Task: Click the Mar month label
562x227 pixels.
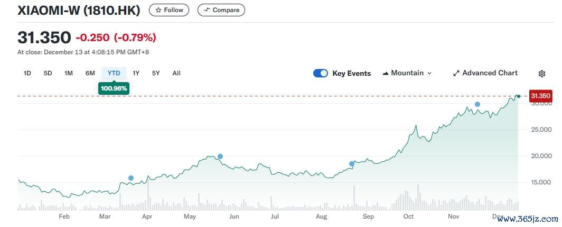Action: tap(105, 216)
